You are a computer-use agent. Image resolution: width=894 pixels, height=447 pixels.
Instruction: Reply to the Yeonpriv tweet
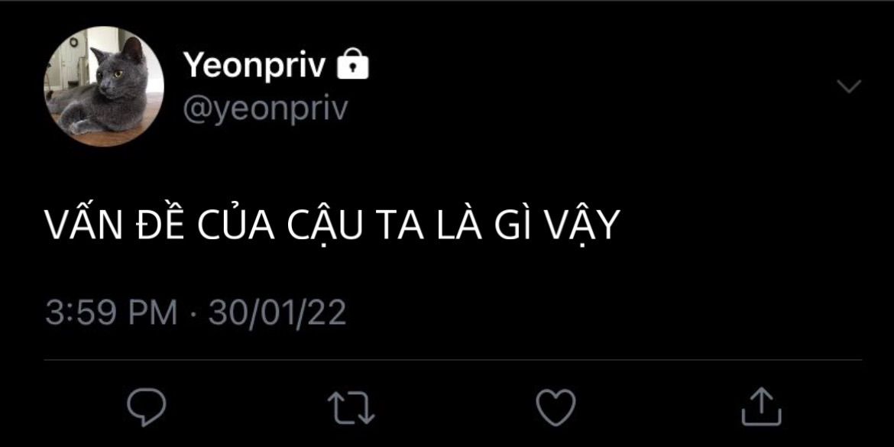147,407
